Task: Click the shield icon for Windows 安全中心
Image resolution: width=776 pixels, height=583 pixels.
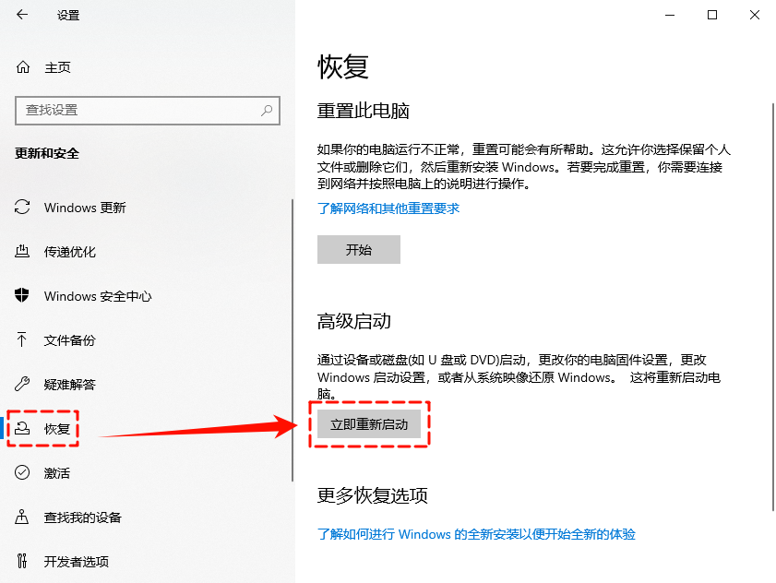Action: (22, 295)
